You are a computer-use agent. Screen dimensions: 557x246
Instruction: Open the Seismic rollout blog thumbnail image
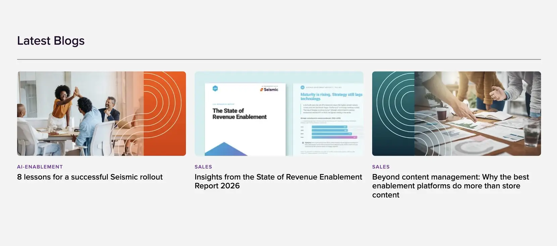(101, 114)
